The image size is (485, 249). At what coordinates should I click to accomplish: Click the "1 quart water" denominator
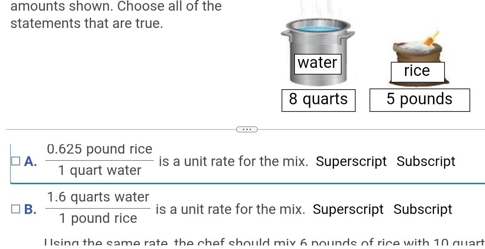[99, 171]
